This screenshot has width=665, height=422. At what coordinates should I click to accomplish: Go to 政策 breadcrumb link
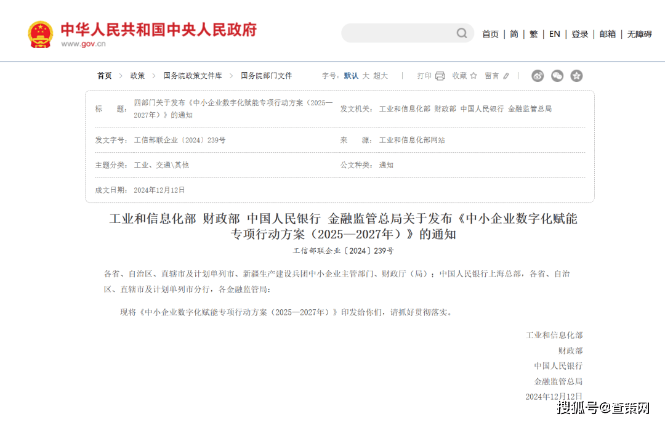click(137, 76)
